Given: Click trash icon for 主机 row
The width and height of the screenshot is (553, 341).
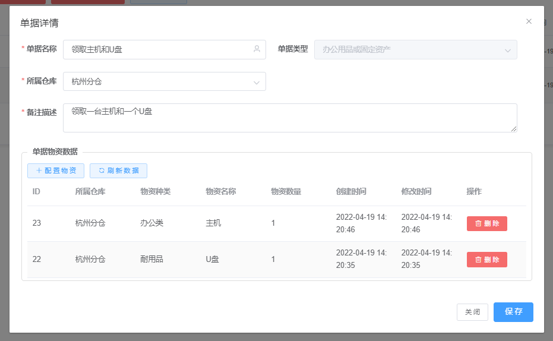Looking at the screenshot, I should tap(478, 224).
